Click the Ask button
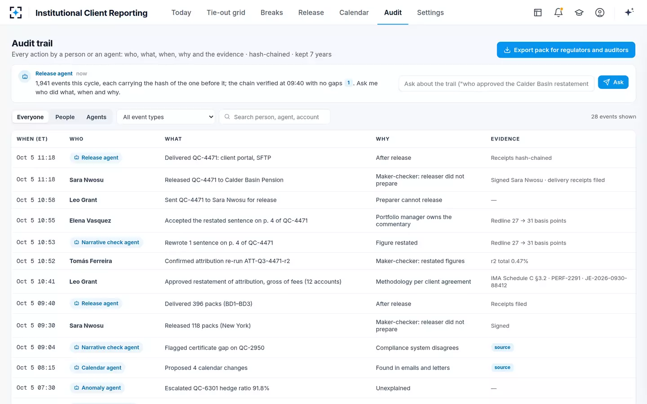Image resolution: width=647 pixels, height=404 pixels. click(613, 82)
